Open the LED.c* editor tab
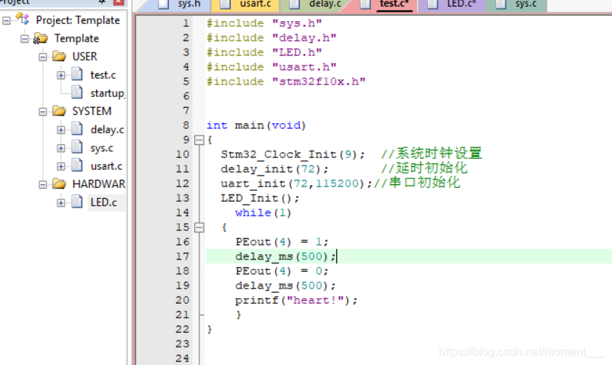 (452, 4)
